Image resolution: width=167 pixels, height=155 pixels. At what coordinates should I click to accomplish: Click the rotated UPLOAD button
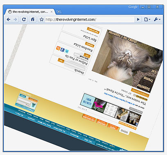point(102,123)
